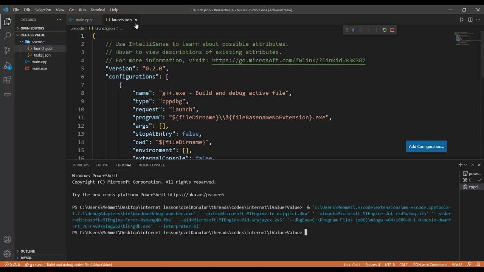Show errors and warnings from status bar
The image size is (484, 272).
pyautogui.click(x=12, y=264)
